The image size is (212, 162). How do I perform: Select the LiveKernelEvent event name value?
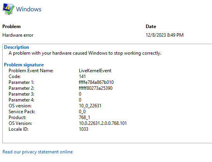[95, 71]
